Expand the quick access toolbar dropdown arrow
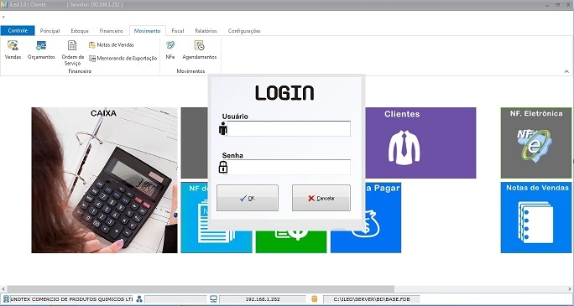 pyautogui.click(x=3, y=17)
